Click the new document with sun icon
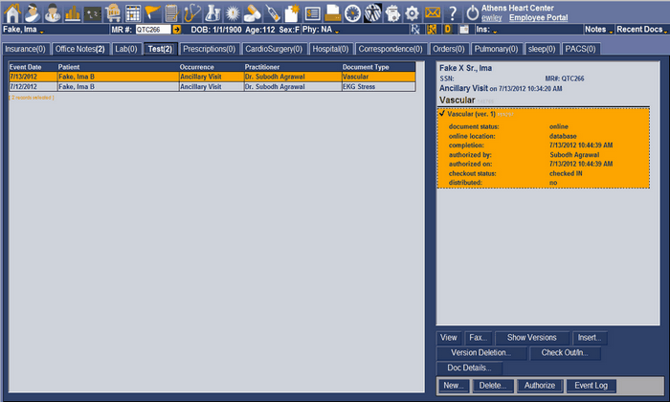 292,13
